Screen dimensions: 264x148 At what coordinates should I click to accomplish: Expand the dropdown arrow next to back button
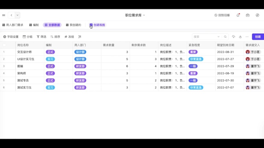[18, 15]
